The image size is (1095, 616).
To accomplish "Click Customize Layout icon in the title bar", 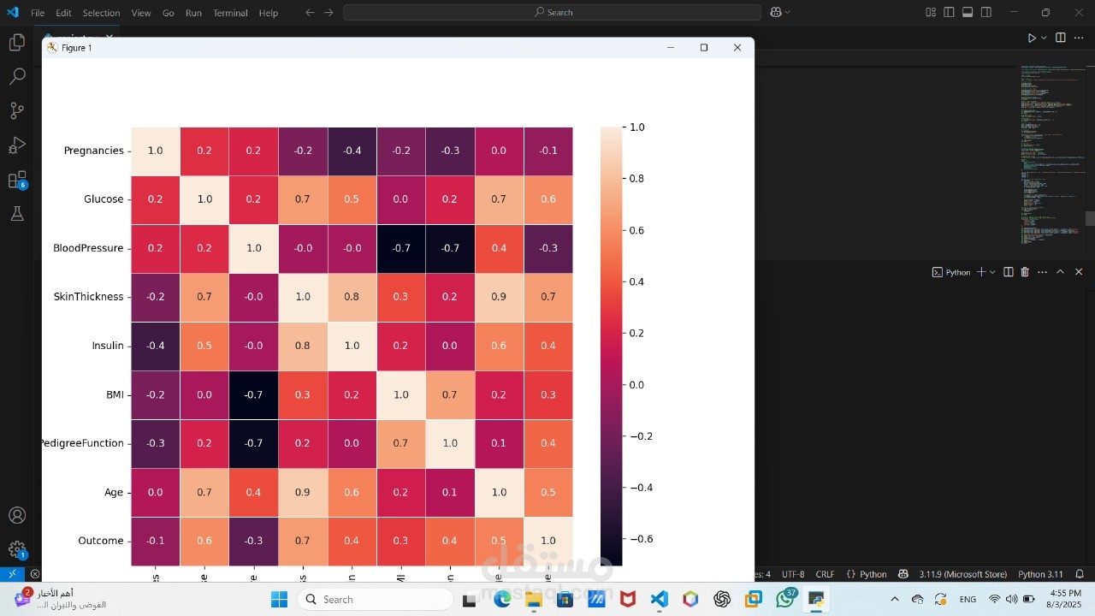I will (x=931, y=12).
